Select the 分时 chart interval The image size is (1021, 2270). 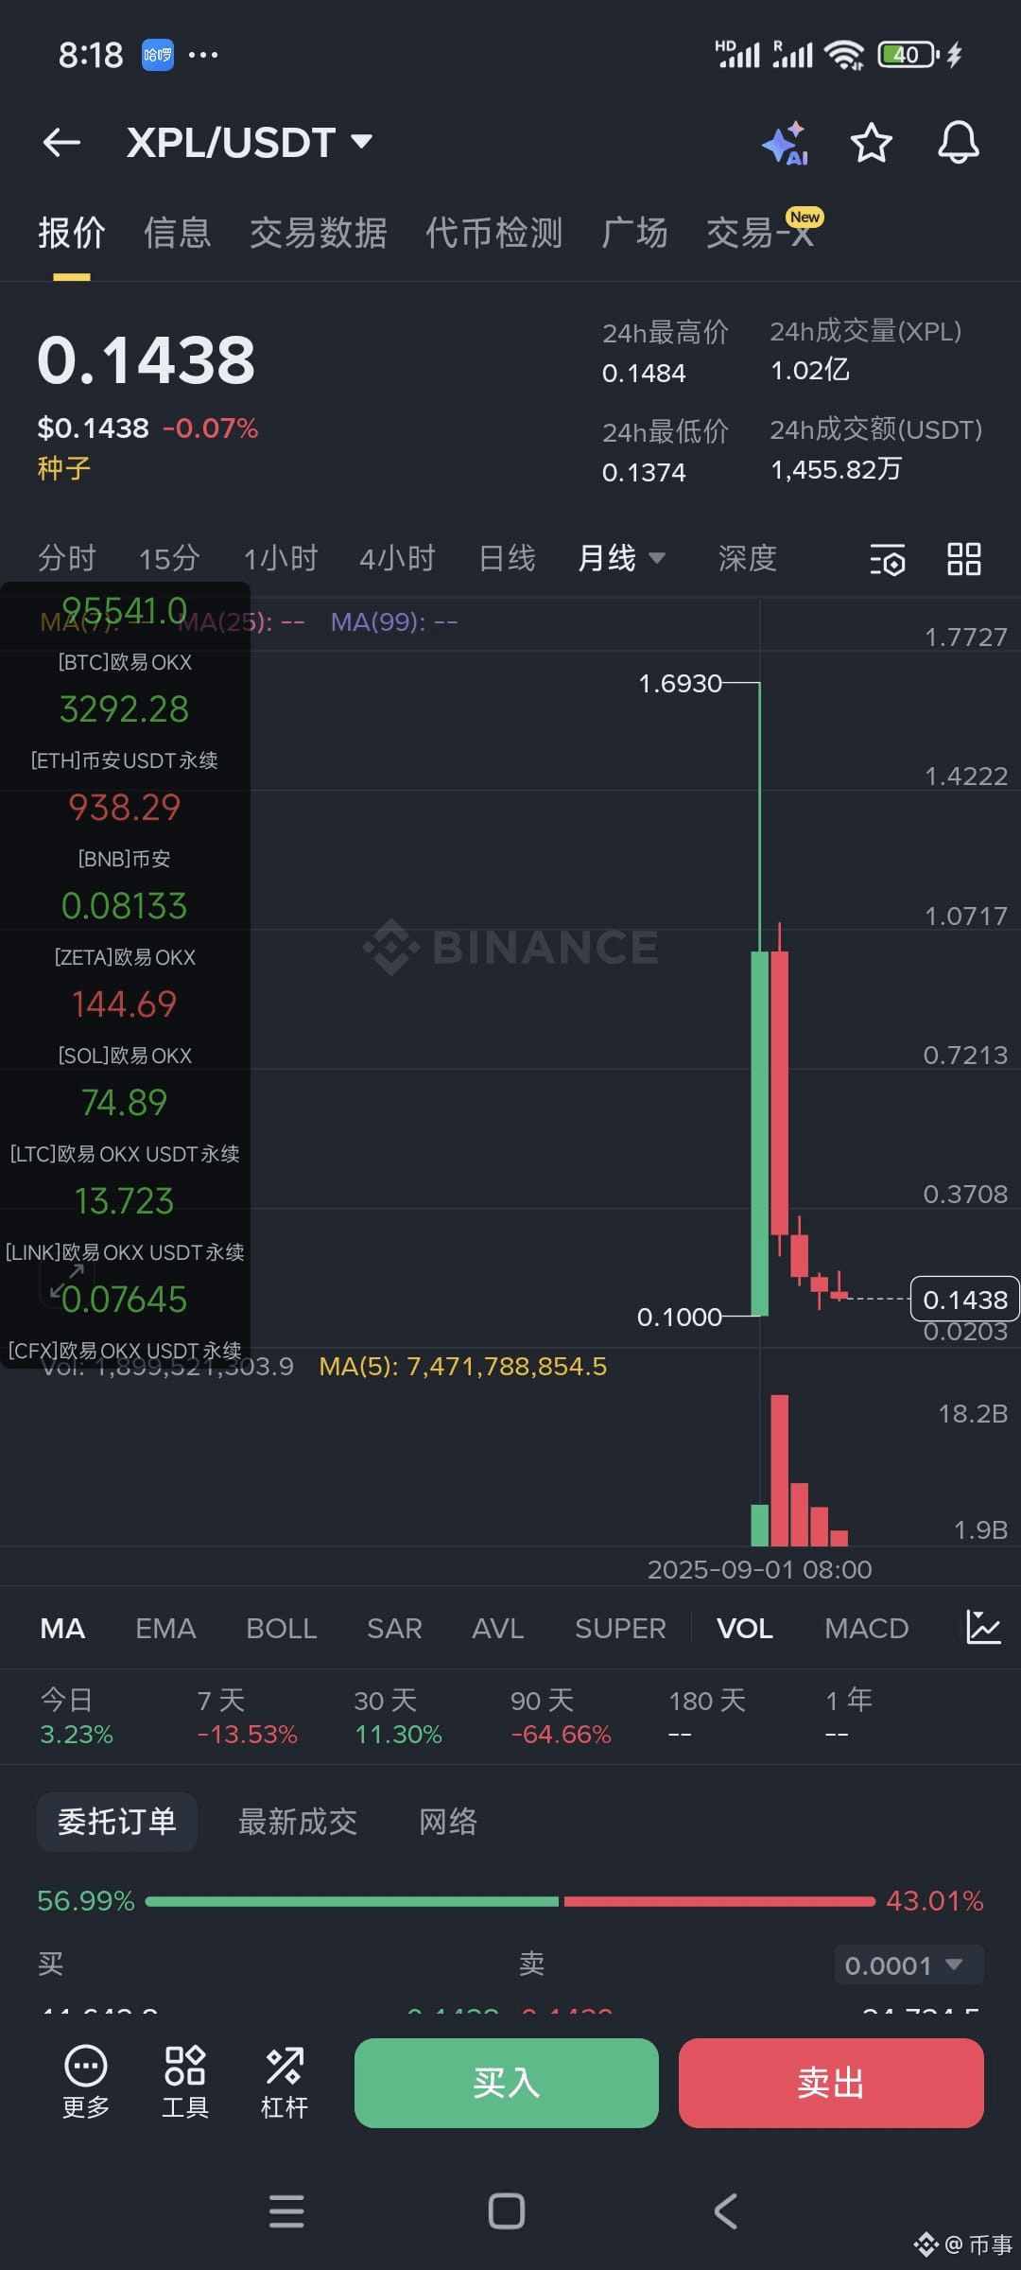pyautogui.click(x=67, y=558)
